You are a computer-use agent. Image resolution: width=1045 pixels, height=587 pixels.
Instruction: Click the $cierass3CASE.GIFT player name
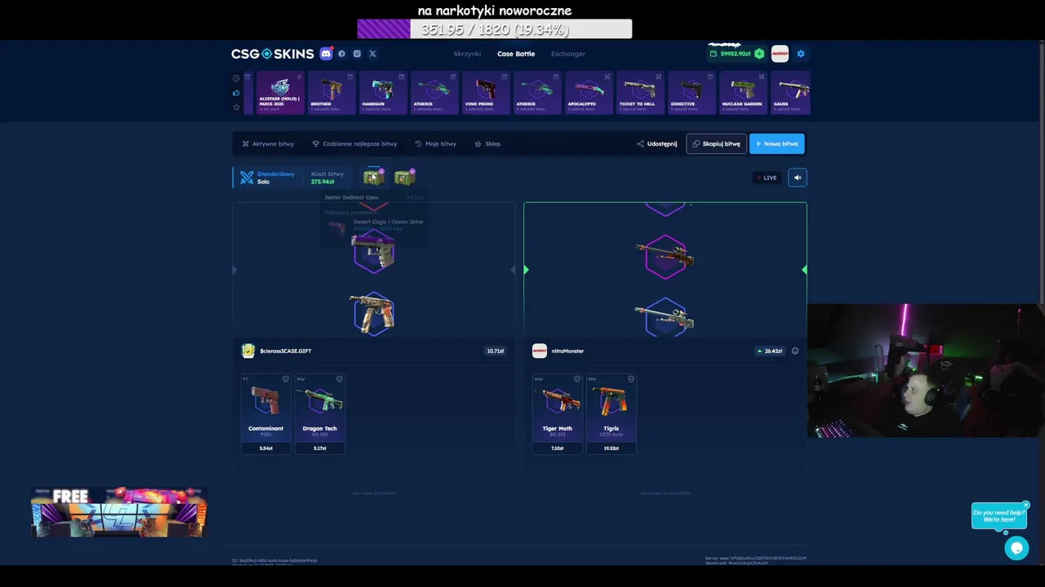[286, 351]
